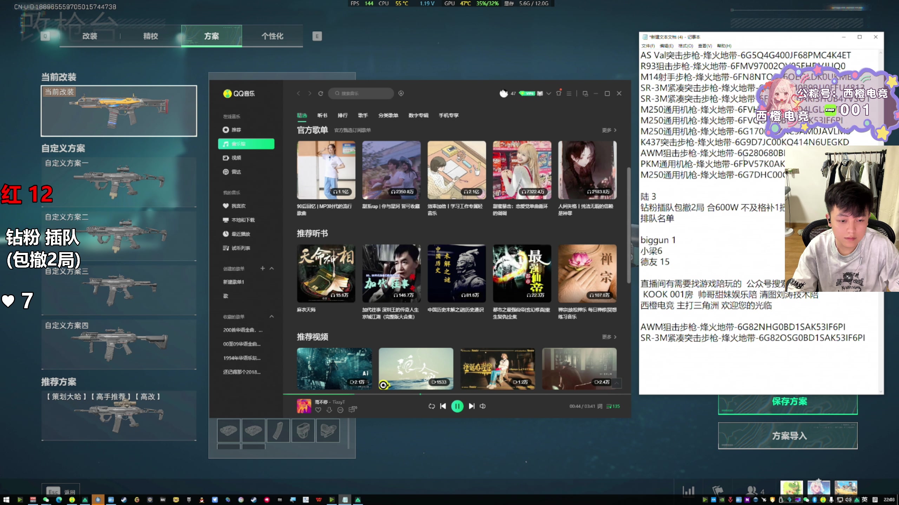
Task: Open more options for current song
Action: click(340, 410)
